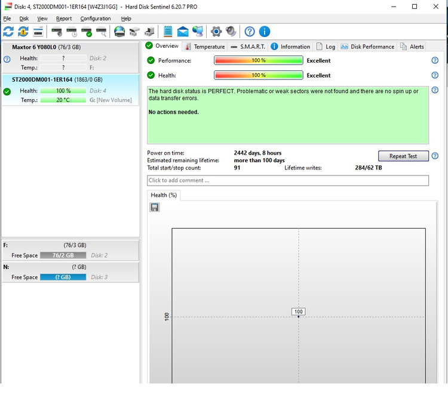The height and width of the screenshot is (395, 448).
Task: Click help icon beside Repeat Test button
Action: point(435,156)
